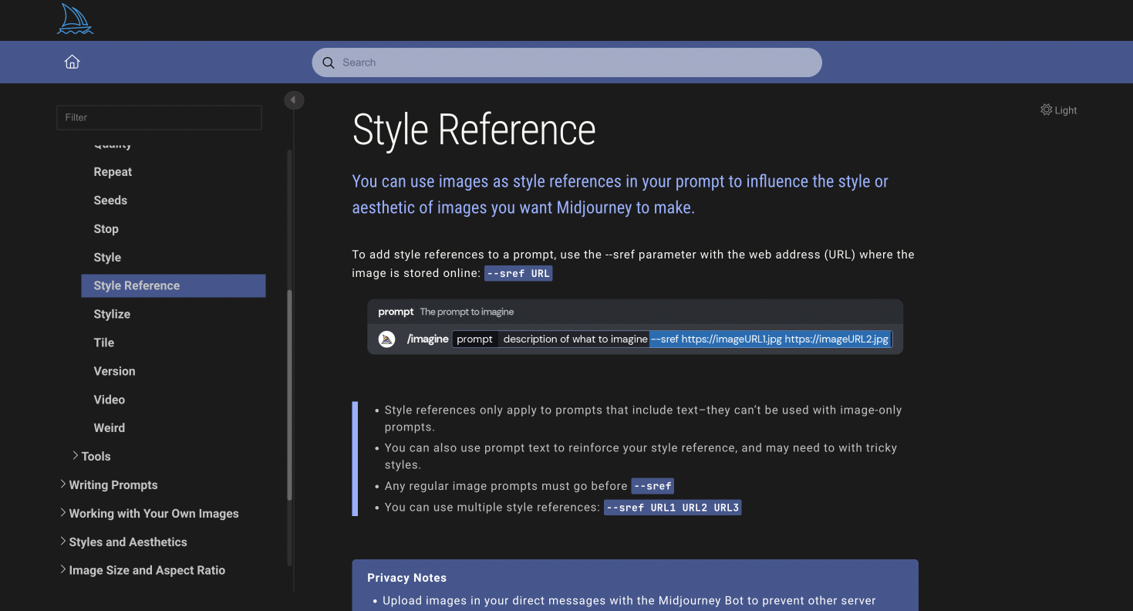Click the example prompt image
Viewport: 1133px width, 611px height.
(635, 326)
